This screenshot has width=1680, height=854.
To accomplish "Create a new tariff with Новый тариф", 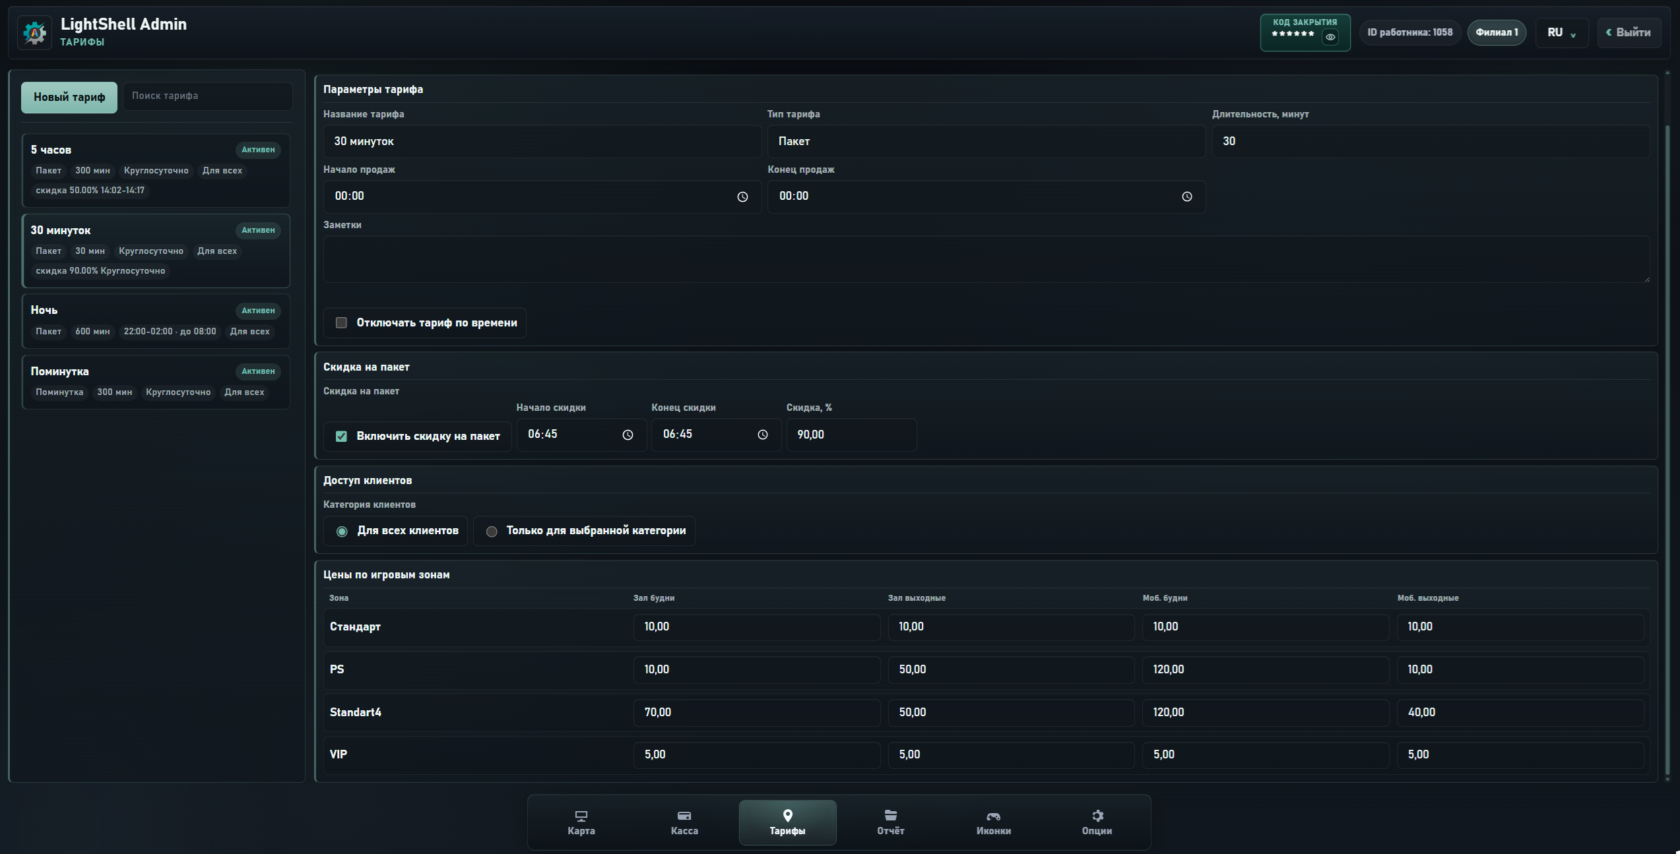I will tap(69, 97).
